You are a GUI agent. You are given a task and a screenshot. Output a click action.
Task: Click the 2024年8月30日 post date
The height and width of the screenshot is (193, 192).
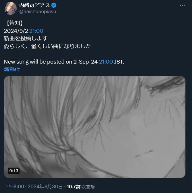[x=45, y=187]
